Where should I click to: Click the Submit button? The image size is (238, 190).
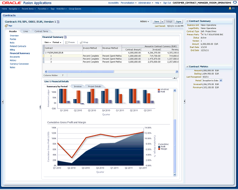point(169,22)
